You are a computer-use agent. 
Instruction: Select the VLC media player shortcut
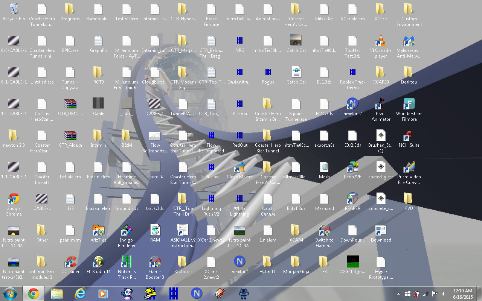[381, 41]
